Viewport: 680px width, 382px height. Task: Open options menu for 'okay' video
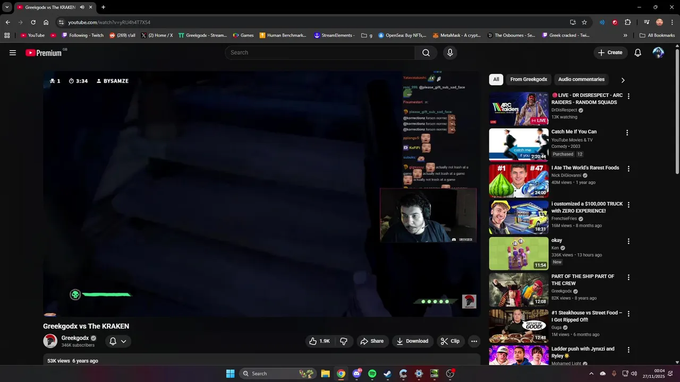coord(628,241)
